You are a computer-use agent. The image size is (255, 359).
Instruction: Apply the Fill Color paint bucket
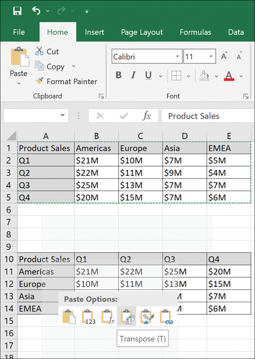(x=204, y=75)
